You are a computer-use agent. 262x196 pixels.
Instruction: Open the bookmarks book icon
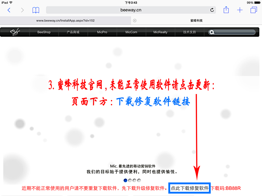(x=36, y=10)
